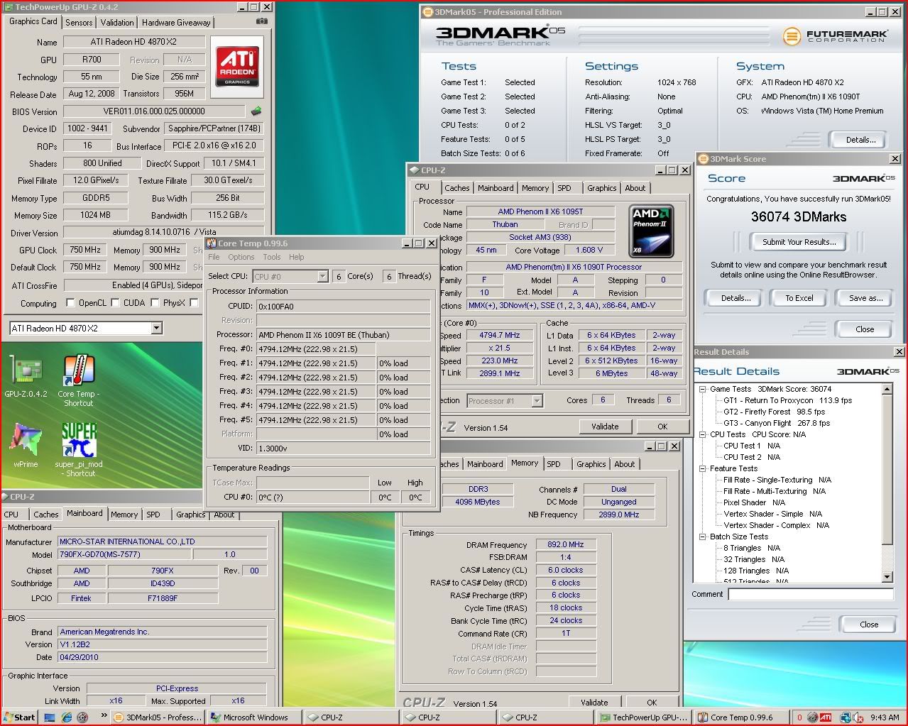Open the Windows Start button
This screenshot has width=908, height=726.
coord(19,717)
